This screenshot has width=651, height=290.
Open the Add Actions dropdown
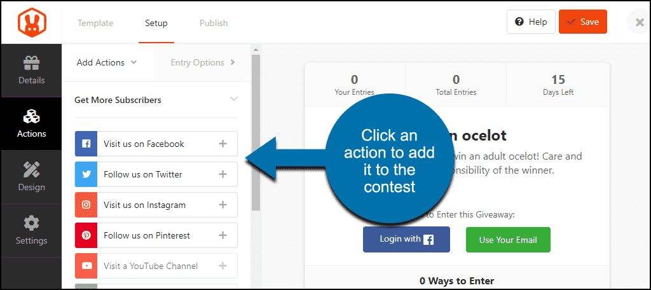tap(107, 62)
